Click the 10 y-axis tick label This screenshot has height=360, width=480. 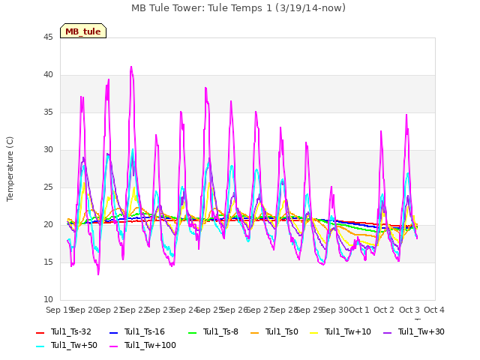pyautogui.click(x=48, y=300)
